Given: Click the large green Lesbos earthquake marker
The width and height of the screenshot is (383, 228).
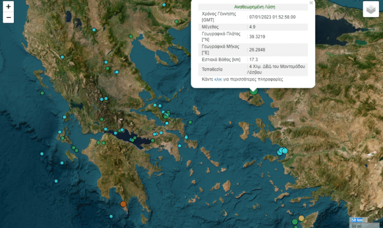Looking at the screenshot, I should (254, 91).
